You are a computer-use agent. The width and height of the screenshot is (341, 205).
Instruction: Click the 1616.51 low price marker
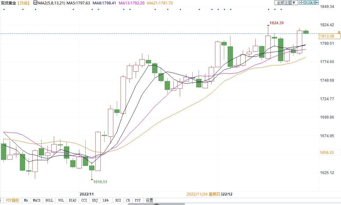point(100,182)
